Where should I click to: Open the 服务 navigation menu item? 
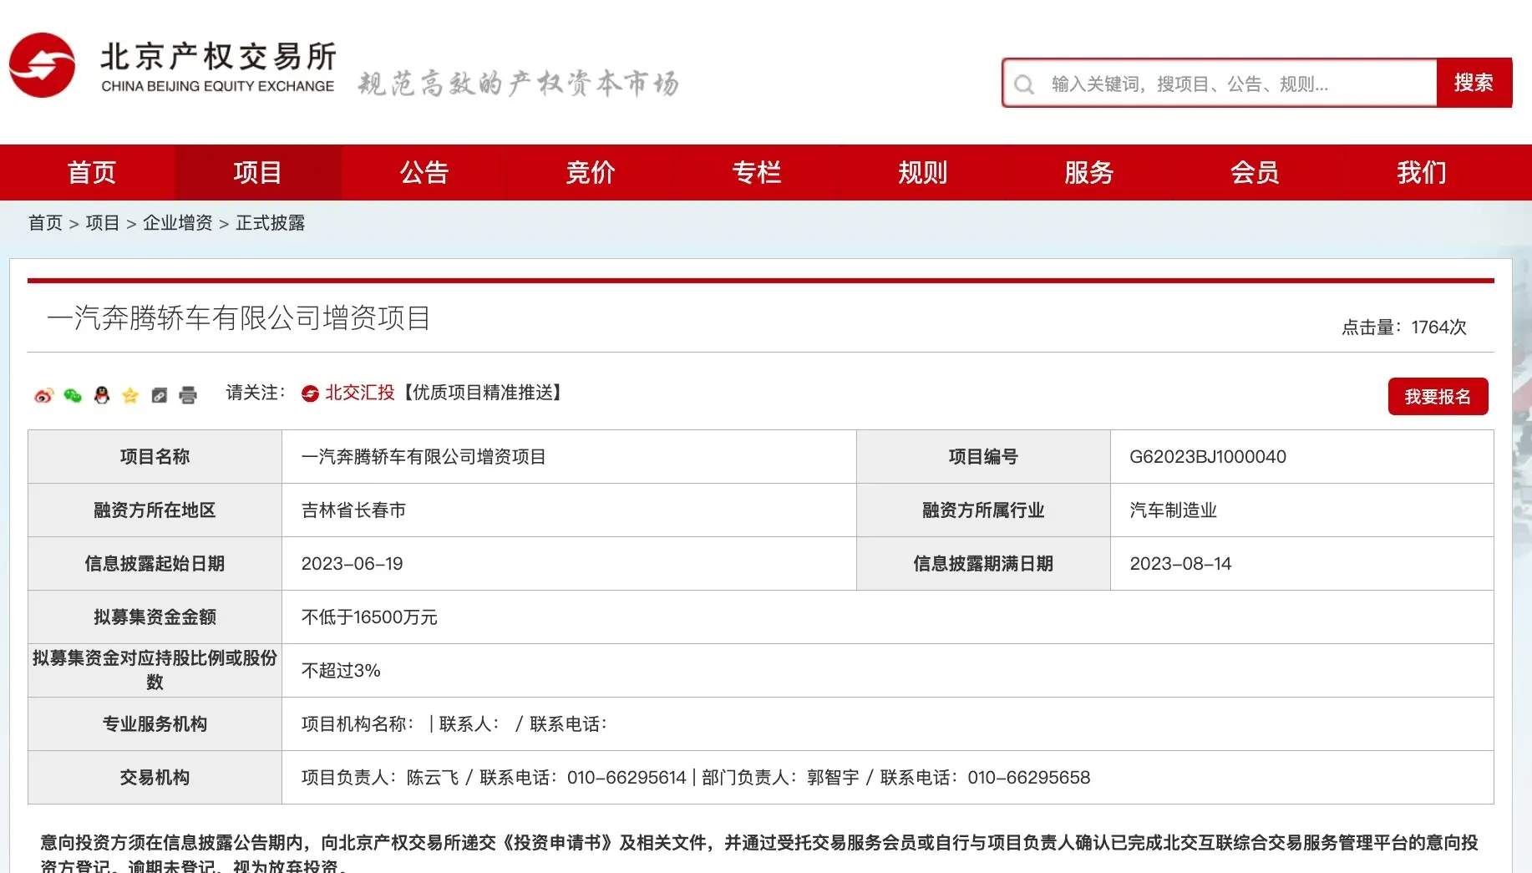pos(1089,172)
